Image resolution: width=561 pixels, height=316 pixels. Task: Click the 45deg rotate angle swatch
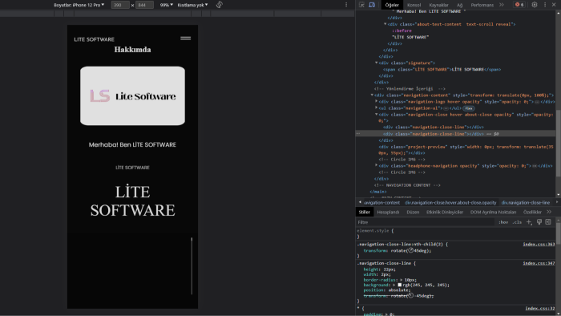[410, 250]
